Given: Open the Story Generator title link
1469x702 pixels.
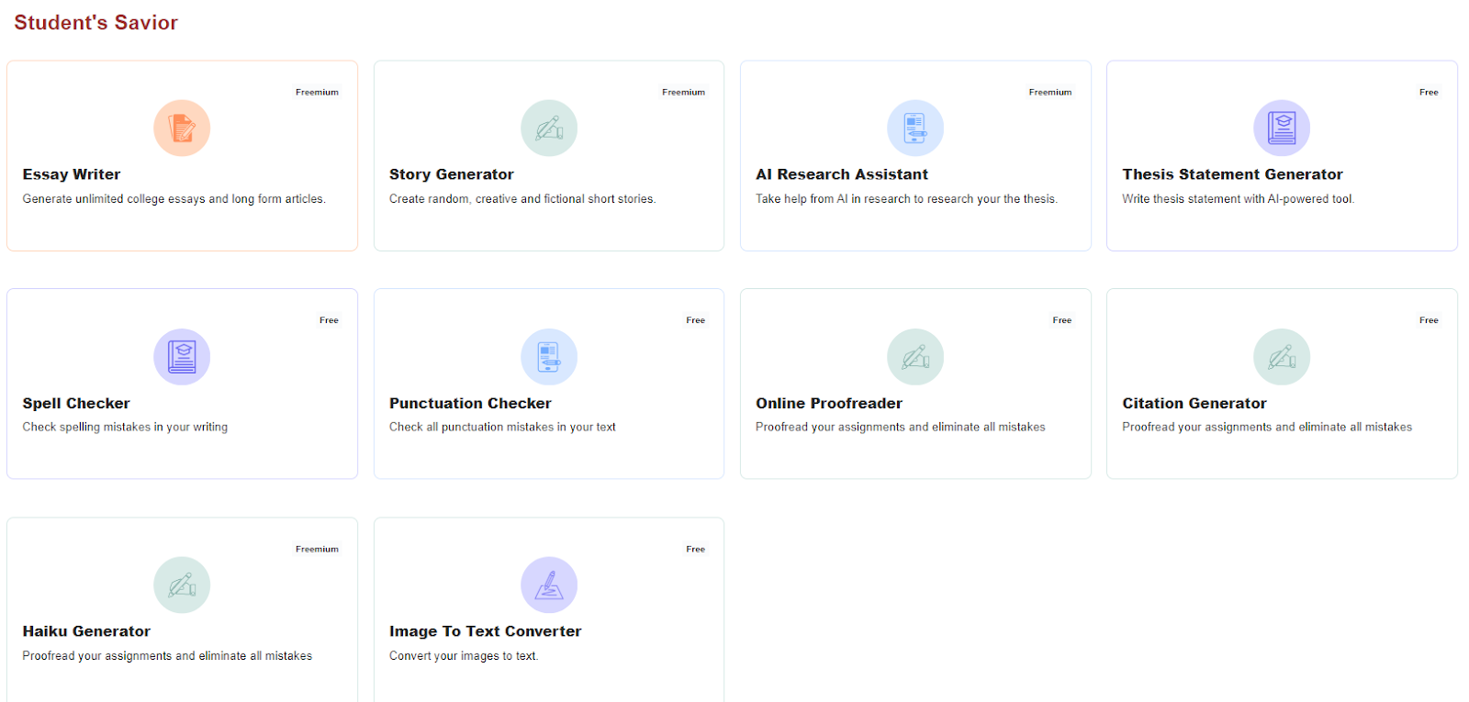Looking at the screenshot, I should (x=452, y=174).
